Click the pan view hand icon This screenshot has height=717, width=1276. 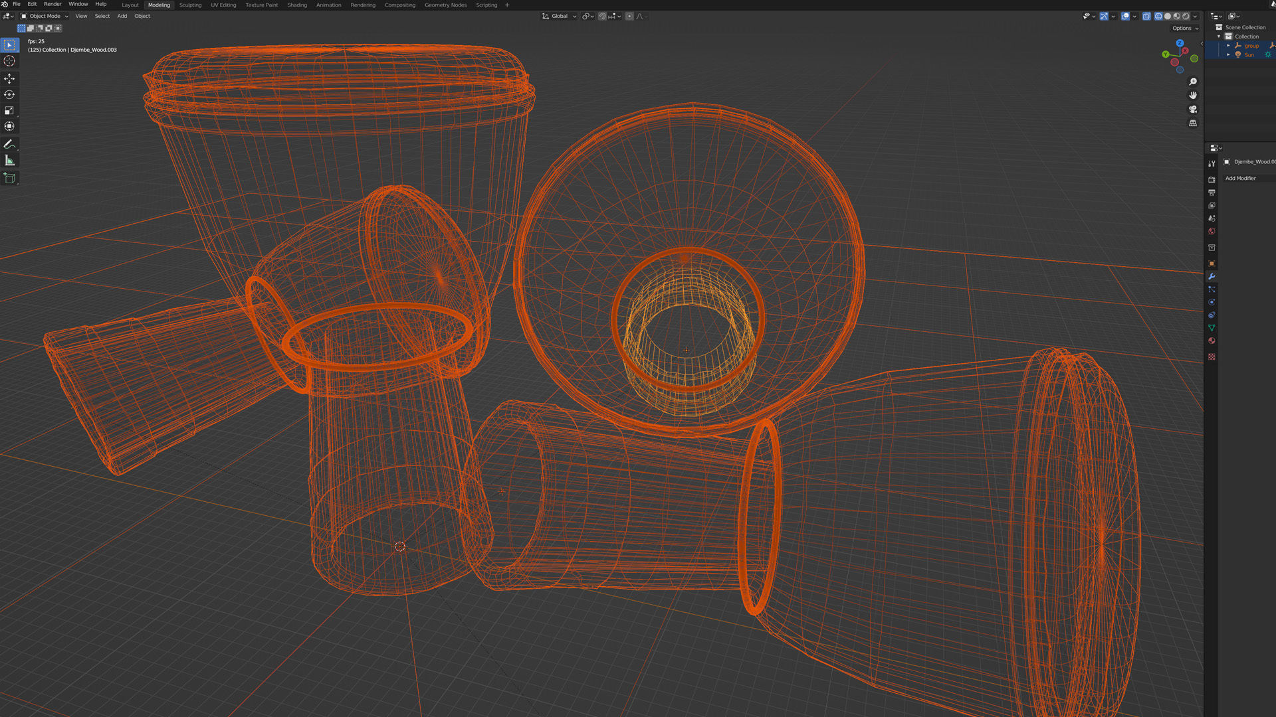[x=1193, y=95]
